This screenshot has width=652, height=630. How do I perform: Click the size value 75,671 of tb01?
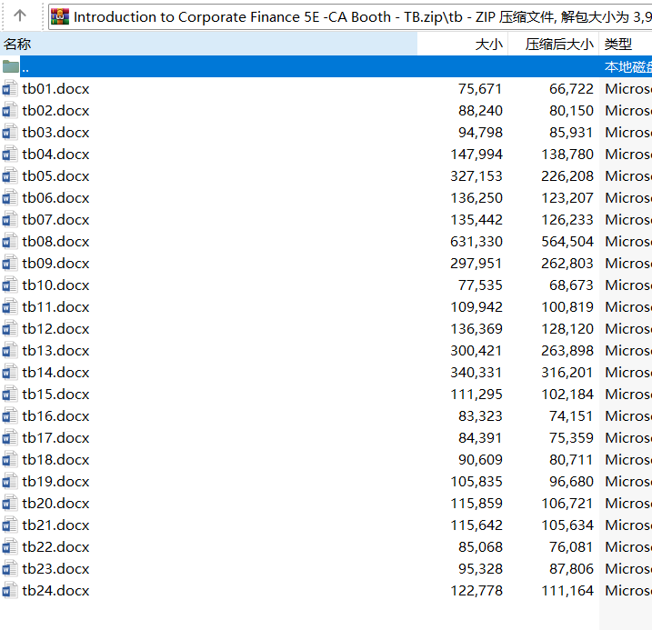click(480, 89)
